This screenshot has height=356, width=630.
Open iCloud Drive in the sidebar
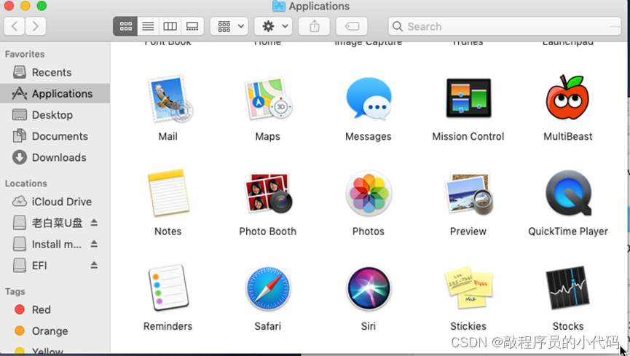[55, 202]
